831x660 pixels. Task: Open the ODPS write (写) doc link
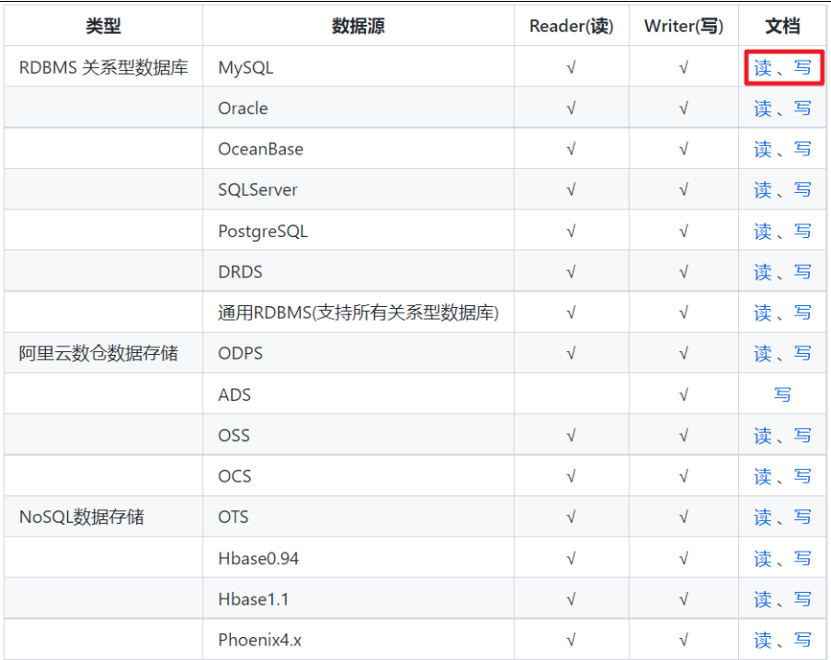pos(803,354)
